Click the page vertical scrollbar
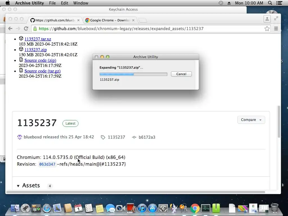 click(279, 121)
